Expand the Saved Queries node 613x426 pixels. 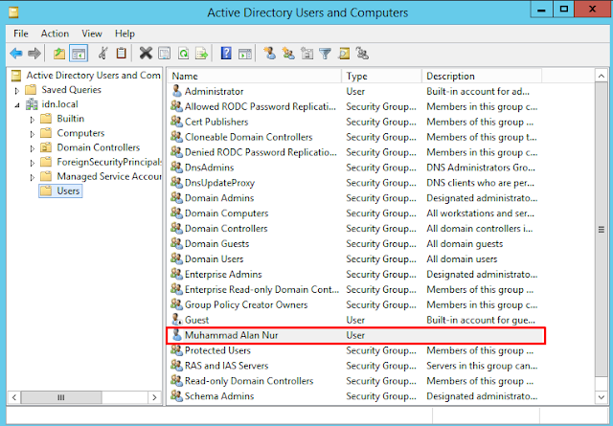tap(17, 91)
